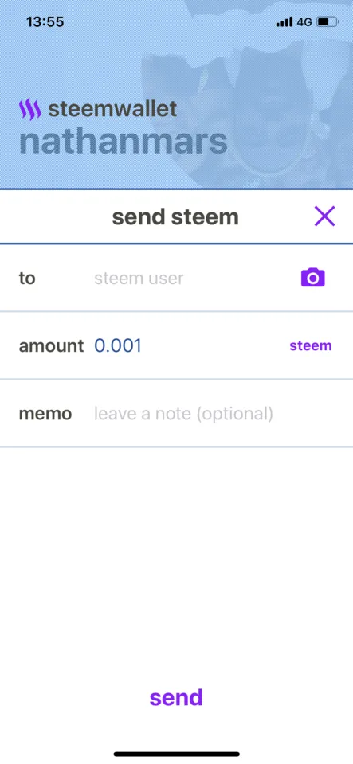Tap the cellular signal bars icon

(x=284, y=22)
